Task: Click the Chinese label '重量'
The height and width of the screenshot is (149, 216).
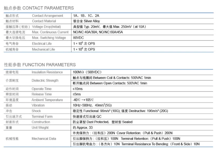Action: pos(9,128)
